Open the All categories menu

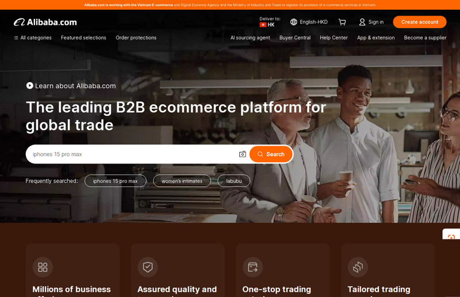[33, 37]
